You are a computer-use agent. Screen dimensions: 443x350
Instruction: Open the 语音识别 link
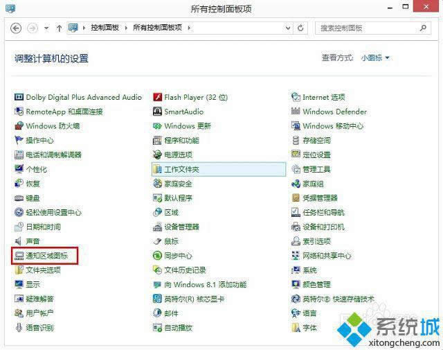pos(40,328)
